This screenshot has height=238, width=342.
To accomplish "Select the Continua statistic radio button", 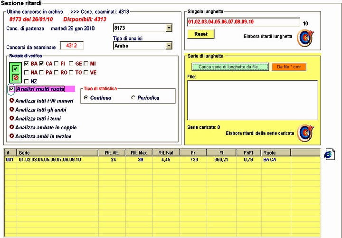I will coord(86,98).
